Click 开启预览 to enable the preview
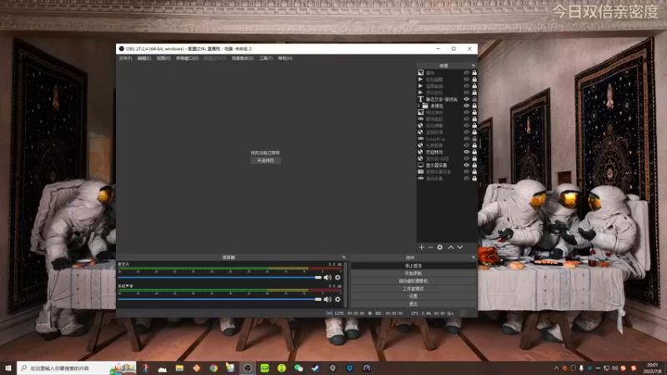 click(x=265, y=161)
